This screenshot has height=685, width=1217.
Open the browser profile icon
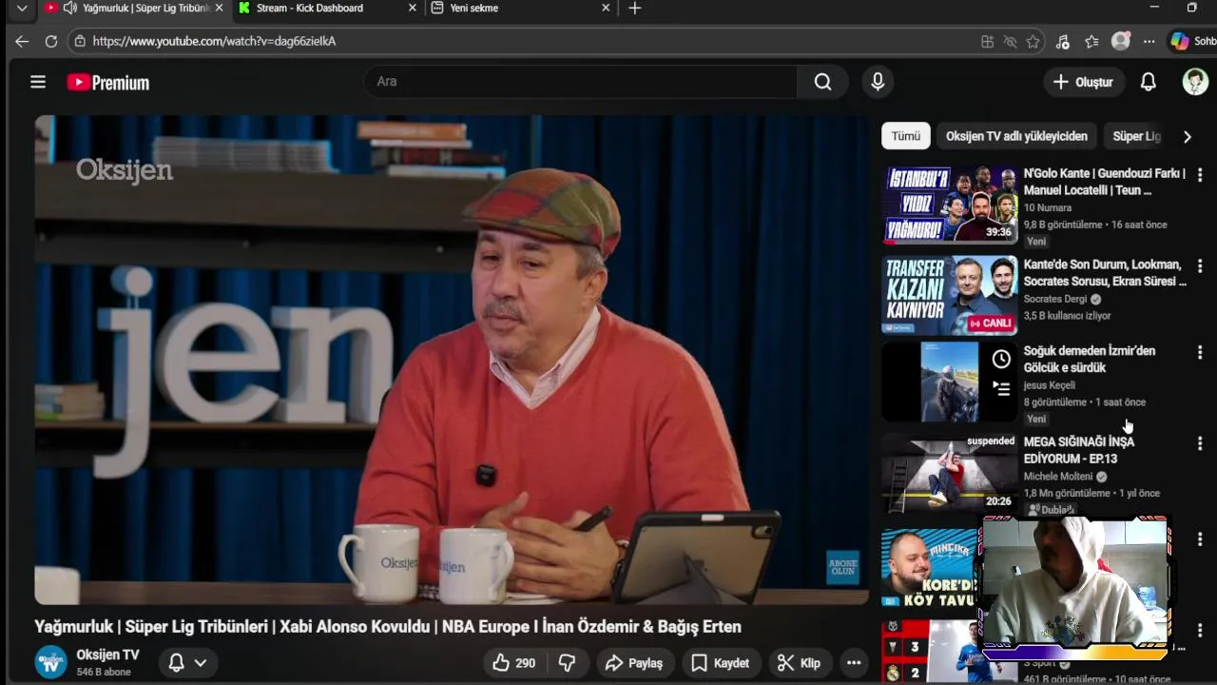pyautogui.click(x=1121, y=41)
